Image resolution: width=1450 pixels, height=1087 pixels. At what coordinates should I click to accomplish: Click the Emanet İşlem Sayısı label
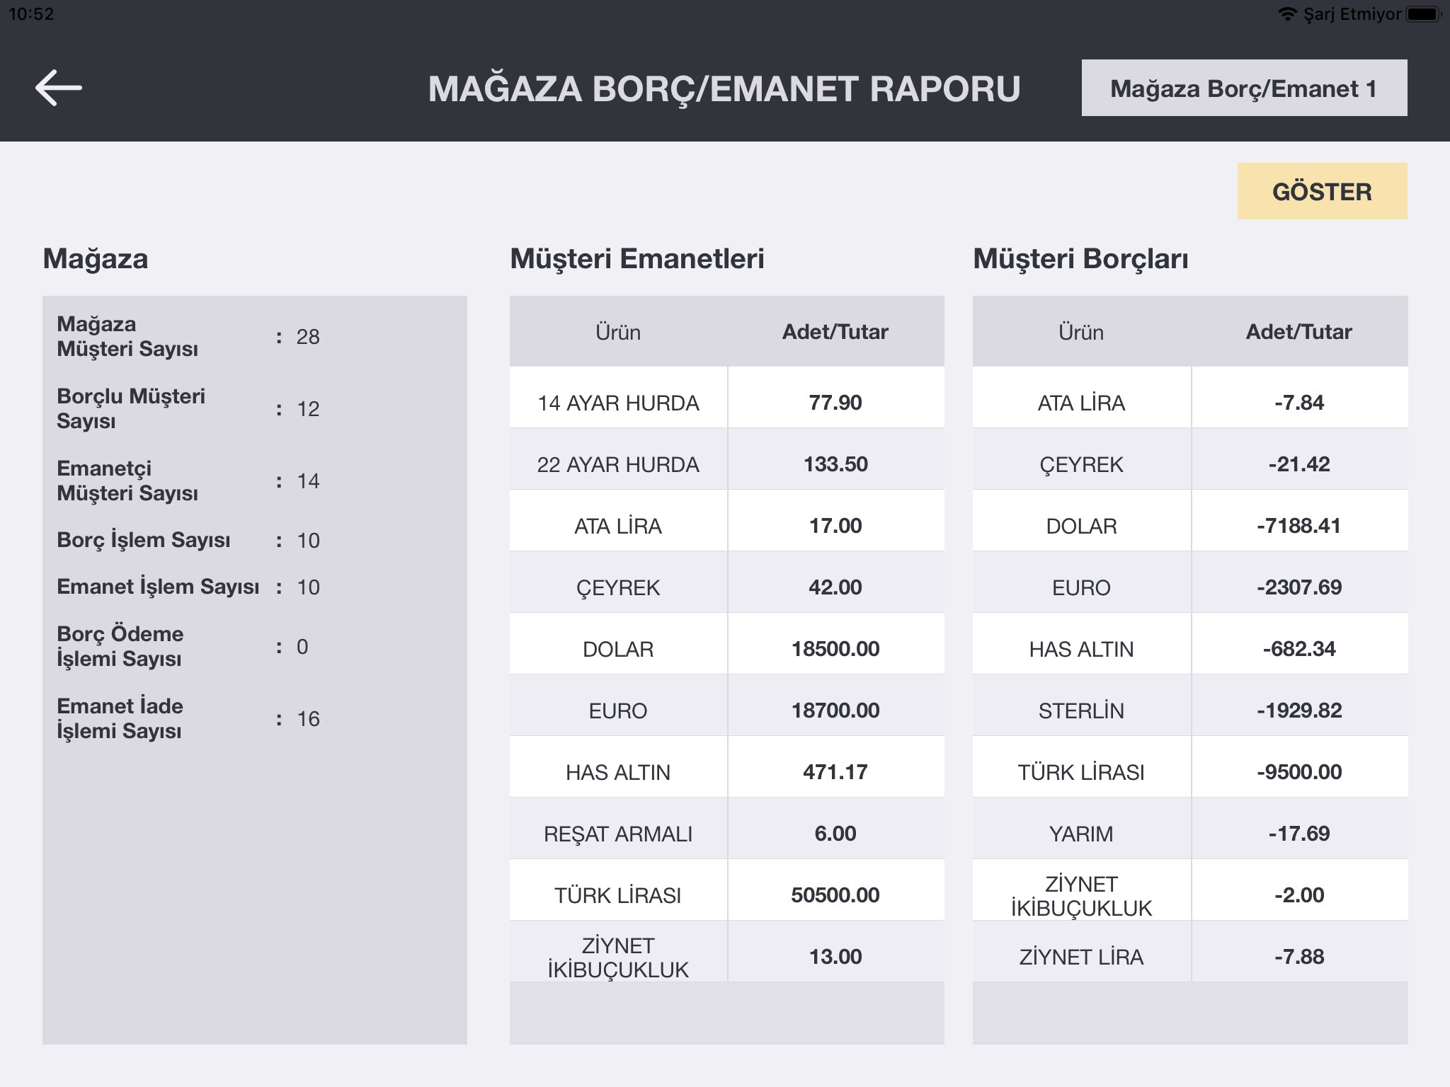point(158,587)
